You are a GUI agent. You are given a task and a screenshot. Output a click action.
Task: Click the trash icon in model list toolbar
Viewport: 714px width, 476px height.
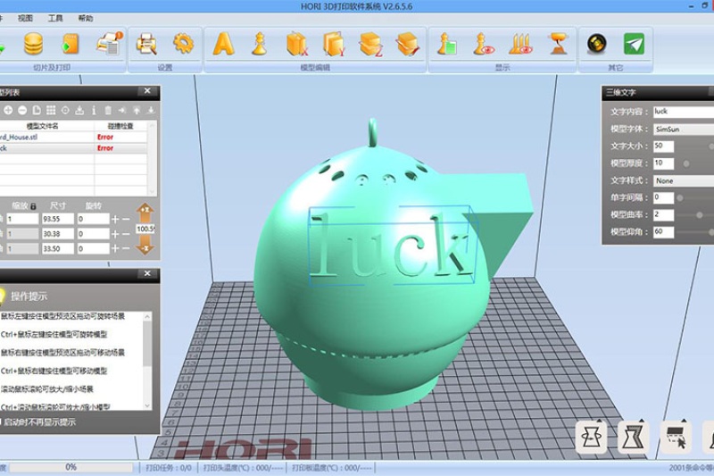tap(108, 110)
